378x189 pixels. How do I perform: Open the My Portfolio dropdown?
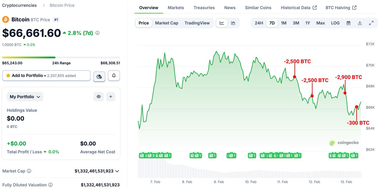[x=25, y=97]
